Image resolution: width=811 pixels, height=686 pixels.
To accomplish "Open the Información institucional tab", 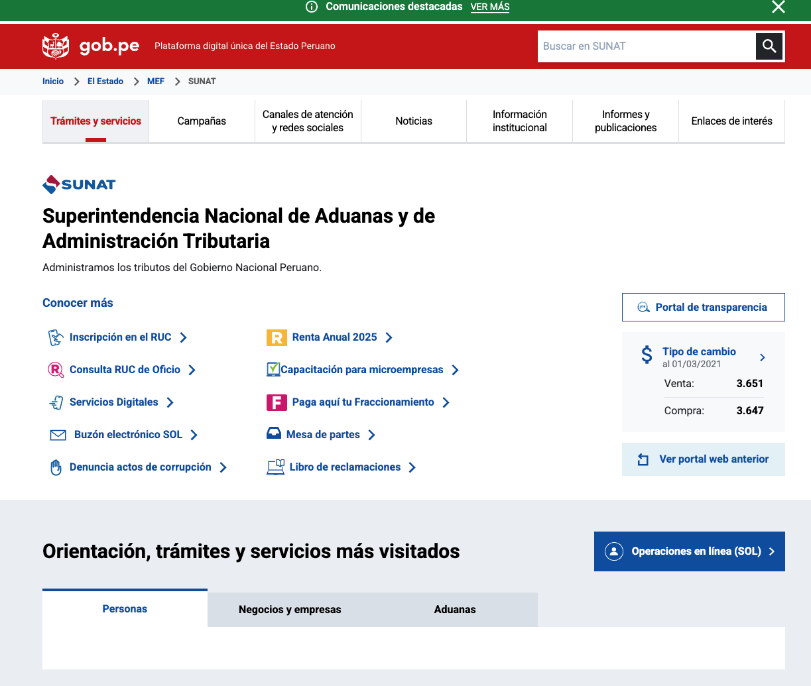I will point(520,121).
